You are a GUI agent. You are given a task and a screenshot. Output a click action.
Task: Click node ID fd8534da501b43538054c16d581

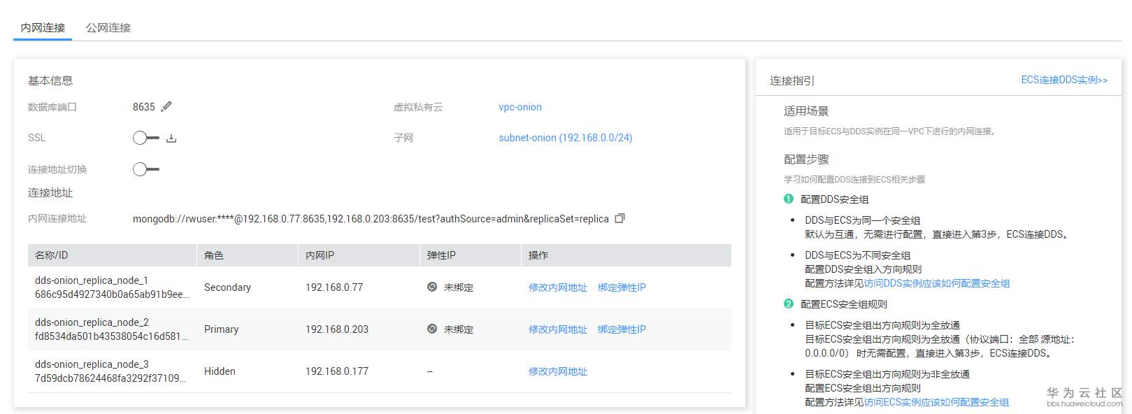pos(111,336)
